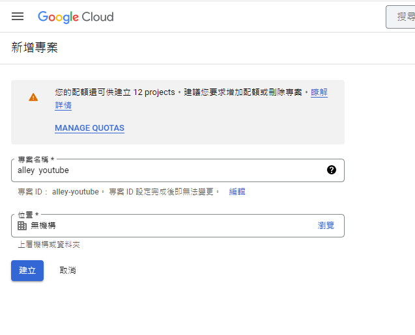Click the 專案名稱 field containing alley youtube
415x335 pixels.
pos(163,170)
